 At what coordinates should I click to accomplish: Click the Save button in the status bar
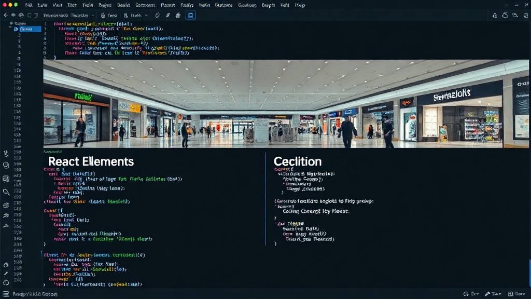493,294
